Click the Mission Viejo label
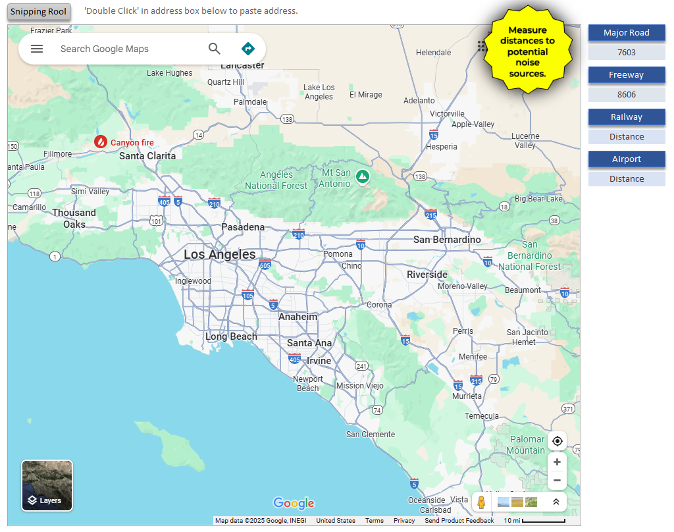Viewport: 674px width, 532px height. pos(360,386)
